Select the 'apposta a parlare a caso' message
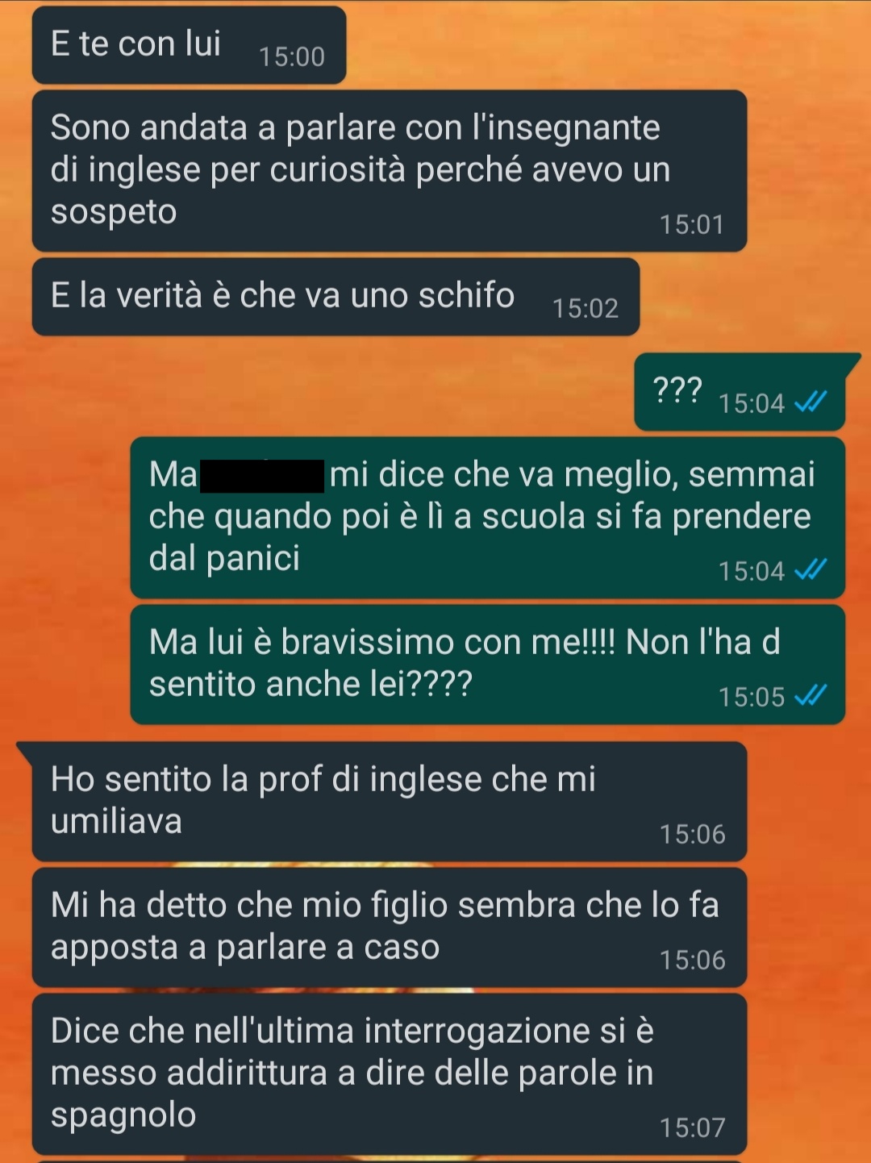871x1163 pixels. [x=390, y=927]
